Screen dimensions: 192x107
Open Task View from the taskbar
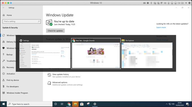tap(62, 104)
